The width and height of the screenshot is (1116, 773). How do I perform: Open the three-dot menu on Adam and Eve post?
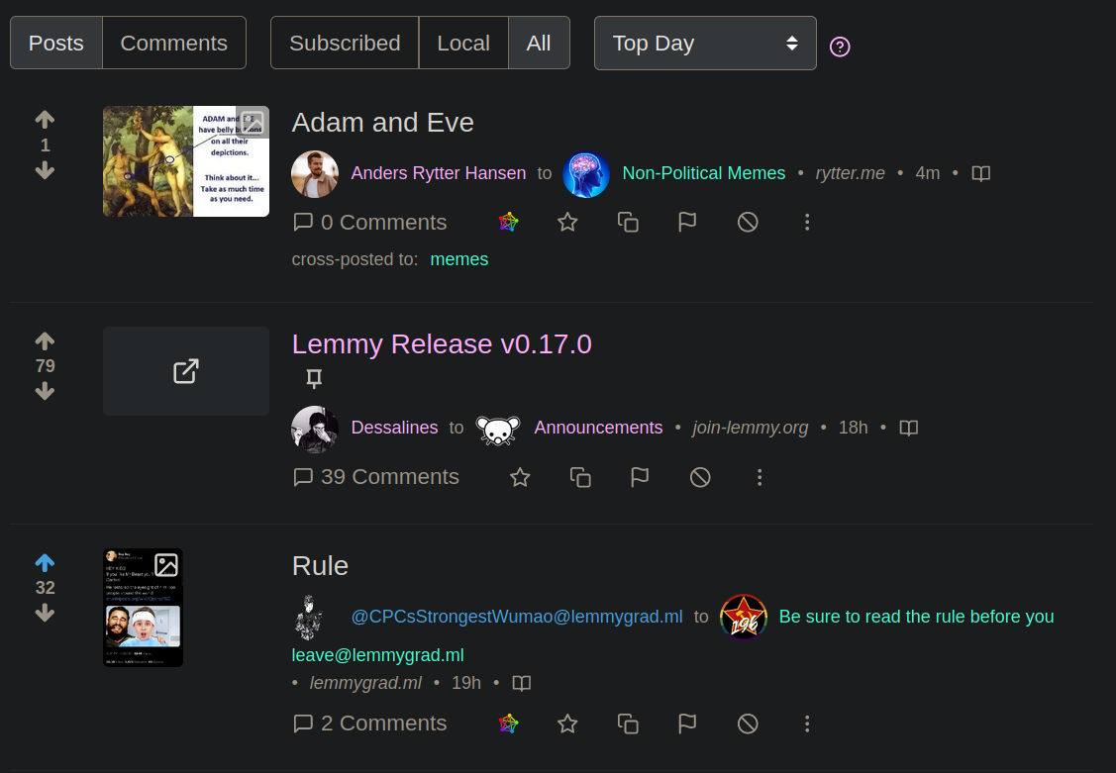807,222
